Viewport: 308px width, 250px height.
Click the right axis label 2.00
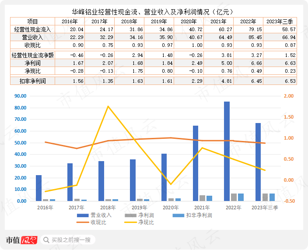(x=289, y=96)
